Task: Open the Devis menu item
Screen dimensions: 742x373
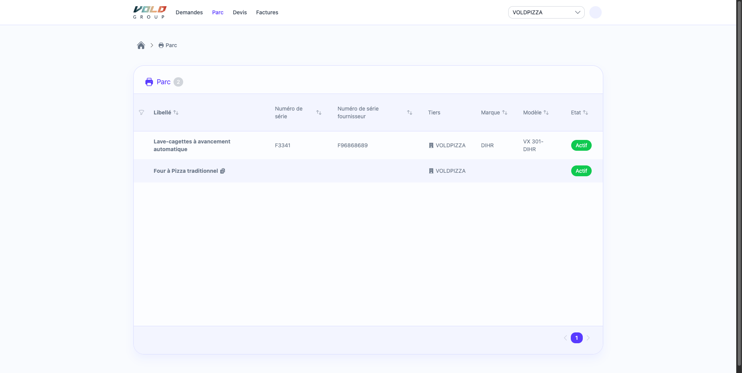Action: click(240, 12)
